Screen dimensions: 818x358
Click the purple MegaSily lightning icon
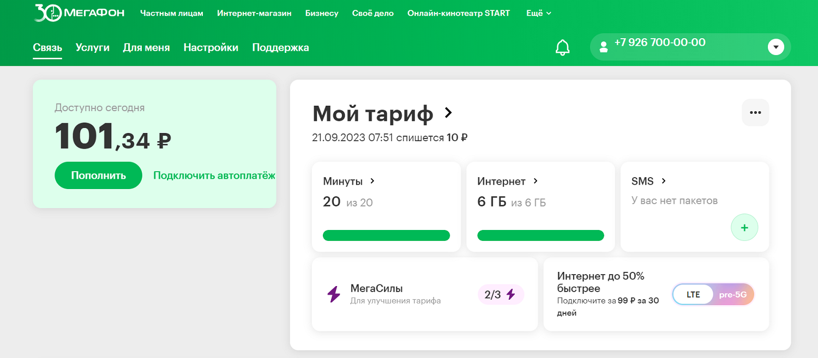[333, 294]
